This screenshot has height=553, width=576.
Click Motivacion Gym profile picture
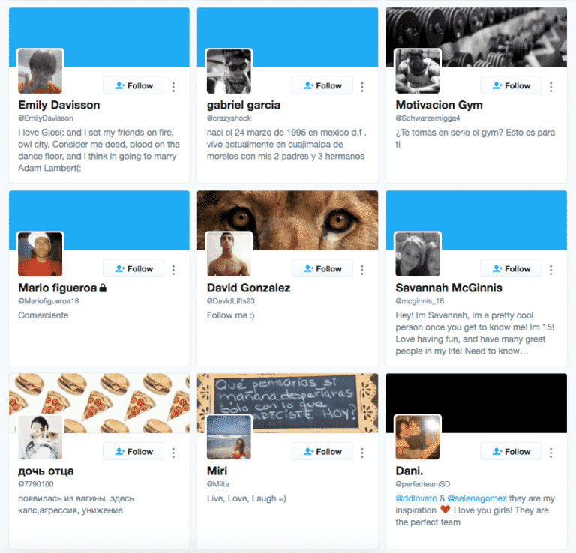(417, 71)
